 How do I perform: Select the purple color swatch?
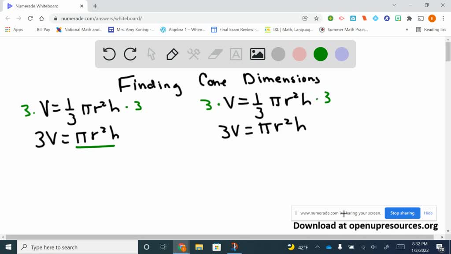[341, 54]
